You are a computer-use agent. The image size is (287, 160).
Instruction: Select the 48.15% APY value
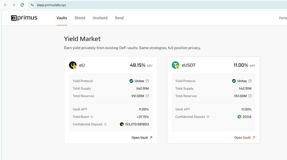[138, 65]
